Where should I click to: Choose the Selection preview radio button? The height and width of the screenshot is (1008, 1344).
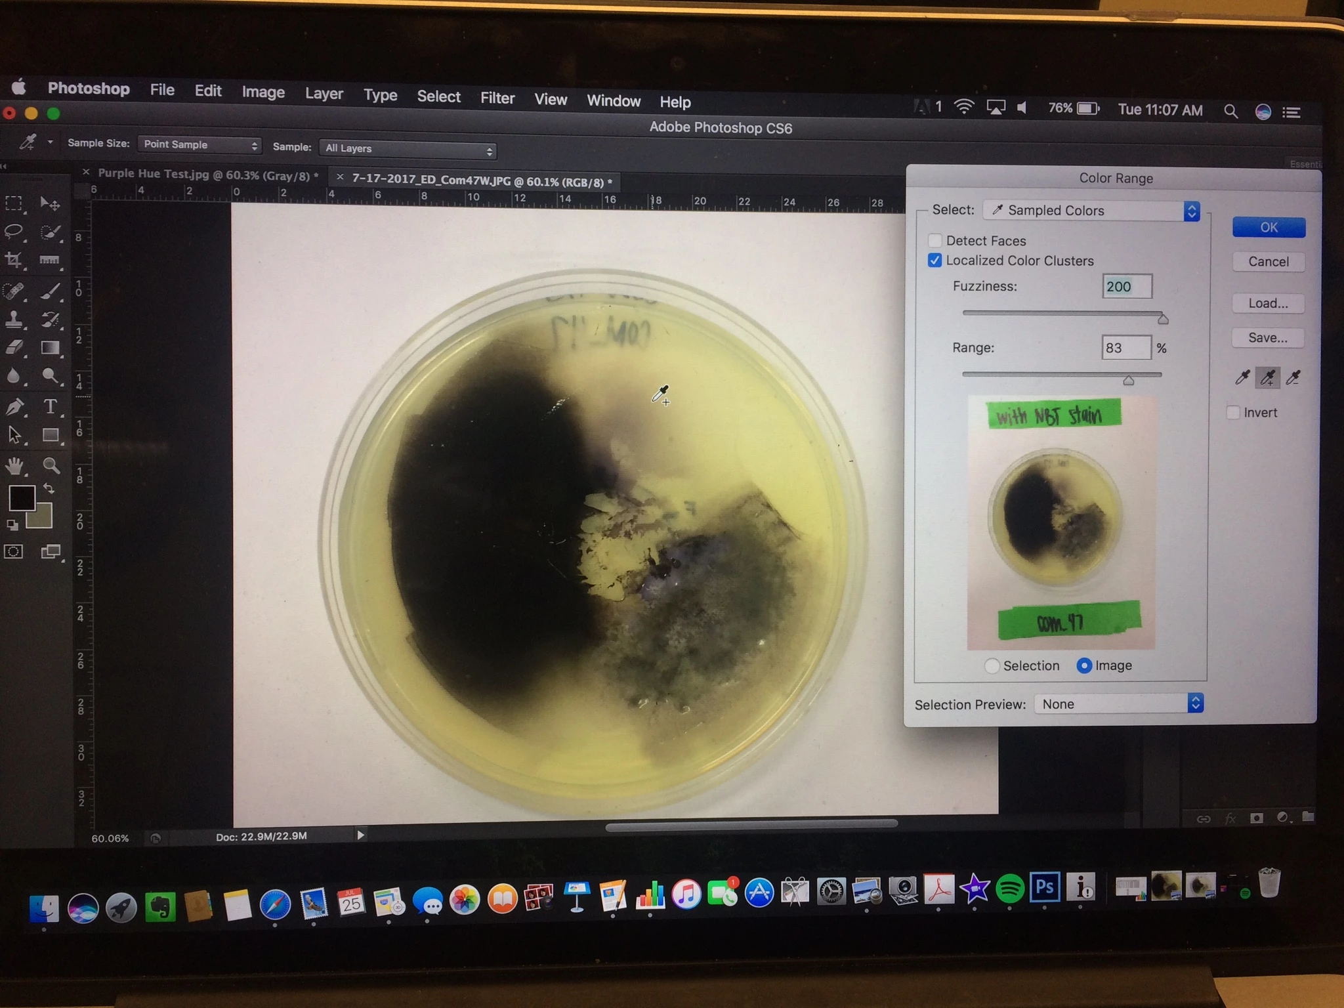[992, 665]
